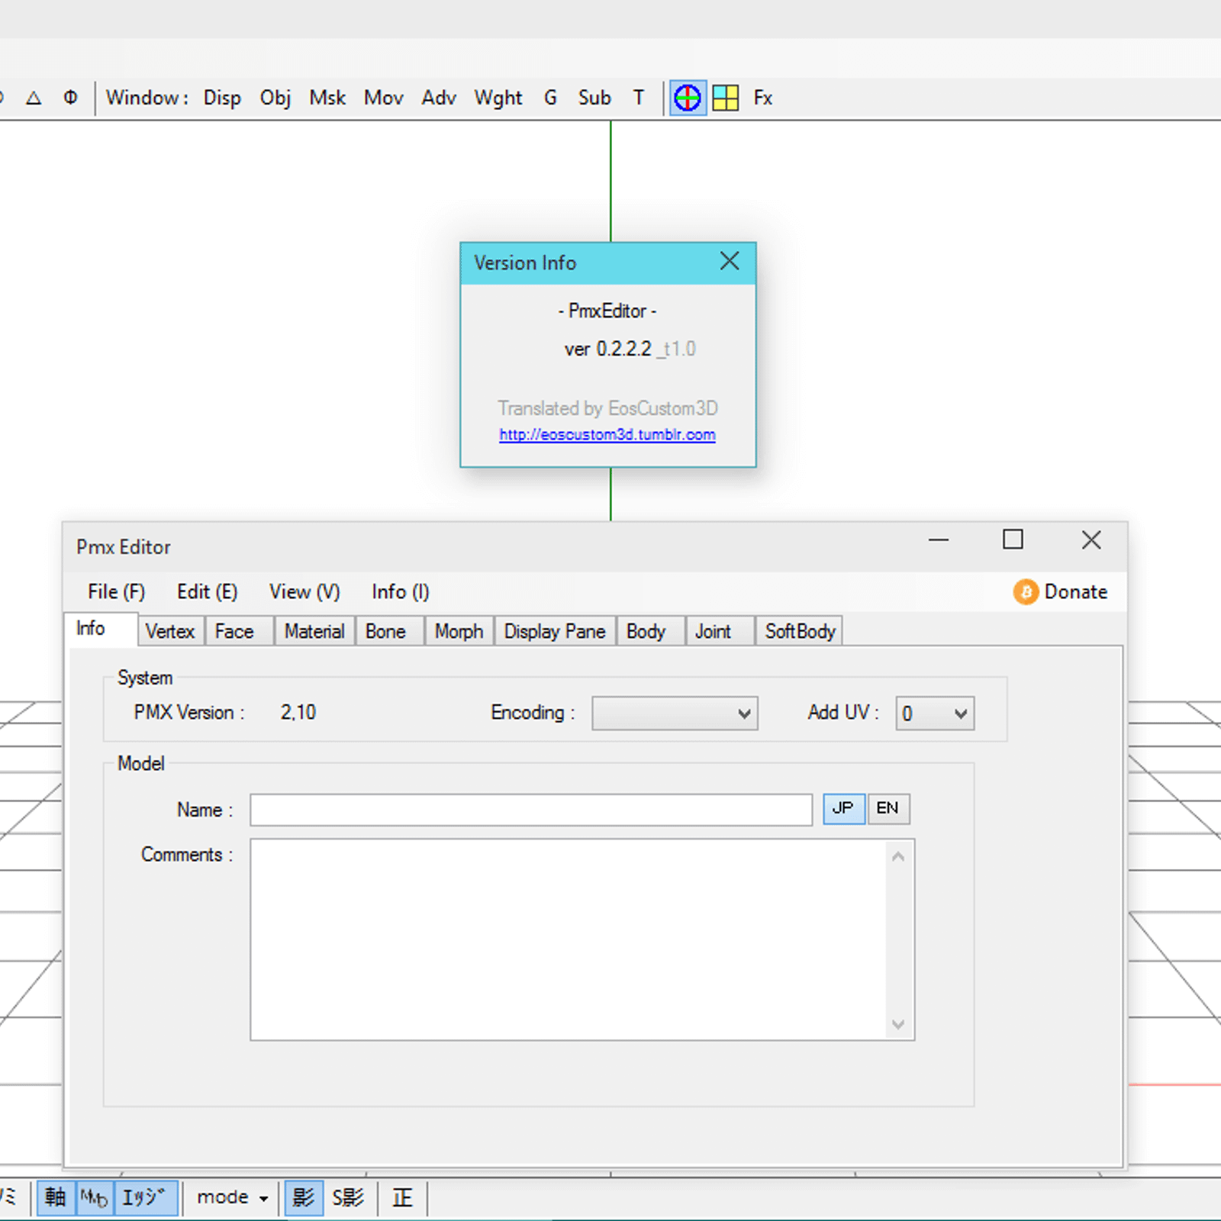Toggle the エッジ edge display button
This screenshot has height=1221, width=1221.
pos(146,1197)
